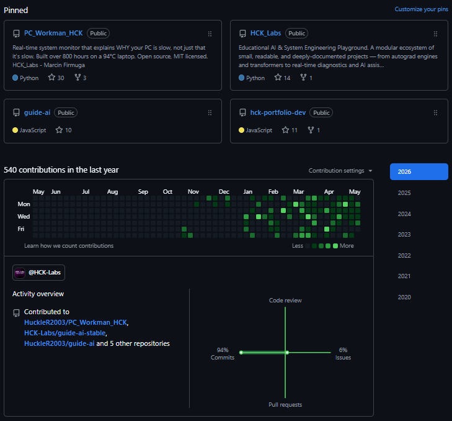Open stargazers (30) of PC_Workman_HCK

click(x=56, y=78)
